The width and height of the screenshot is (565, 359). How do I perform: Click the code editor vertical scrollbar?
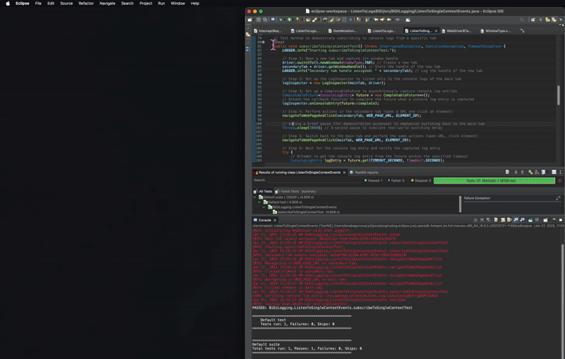pyautogui.click(x=559, y=96)
